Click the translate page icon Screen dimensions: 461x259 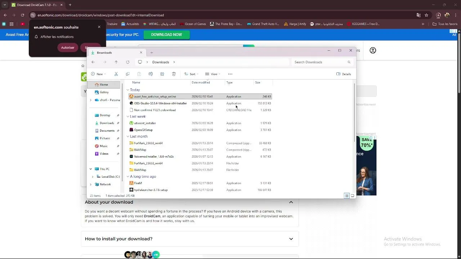pos(419,15)
